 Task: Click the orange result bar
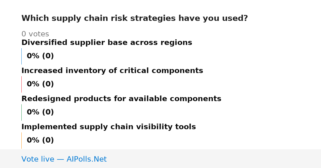[x=21, y=140]
